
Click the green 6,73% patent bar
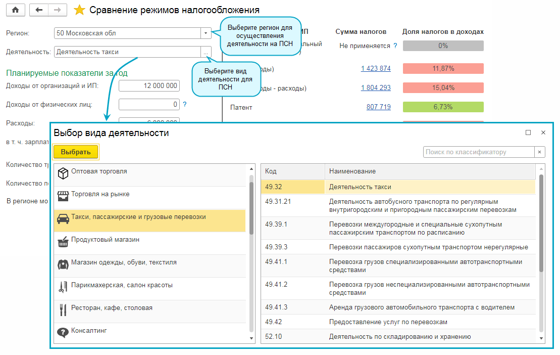443,107
